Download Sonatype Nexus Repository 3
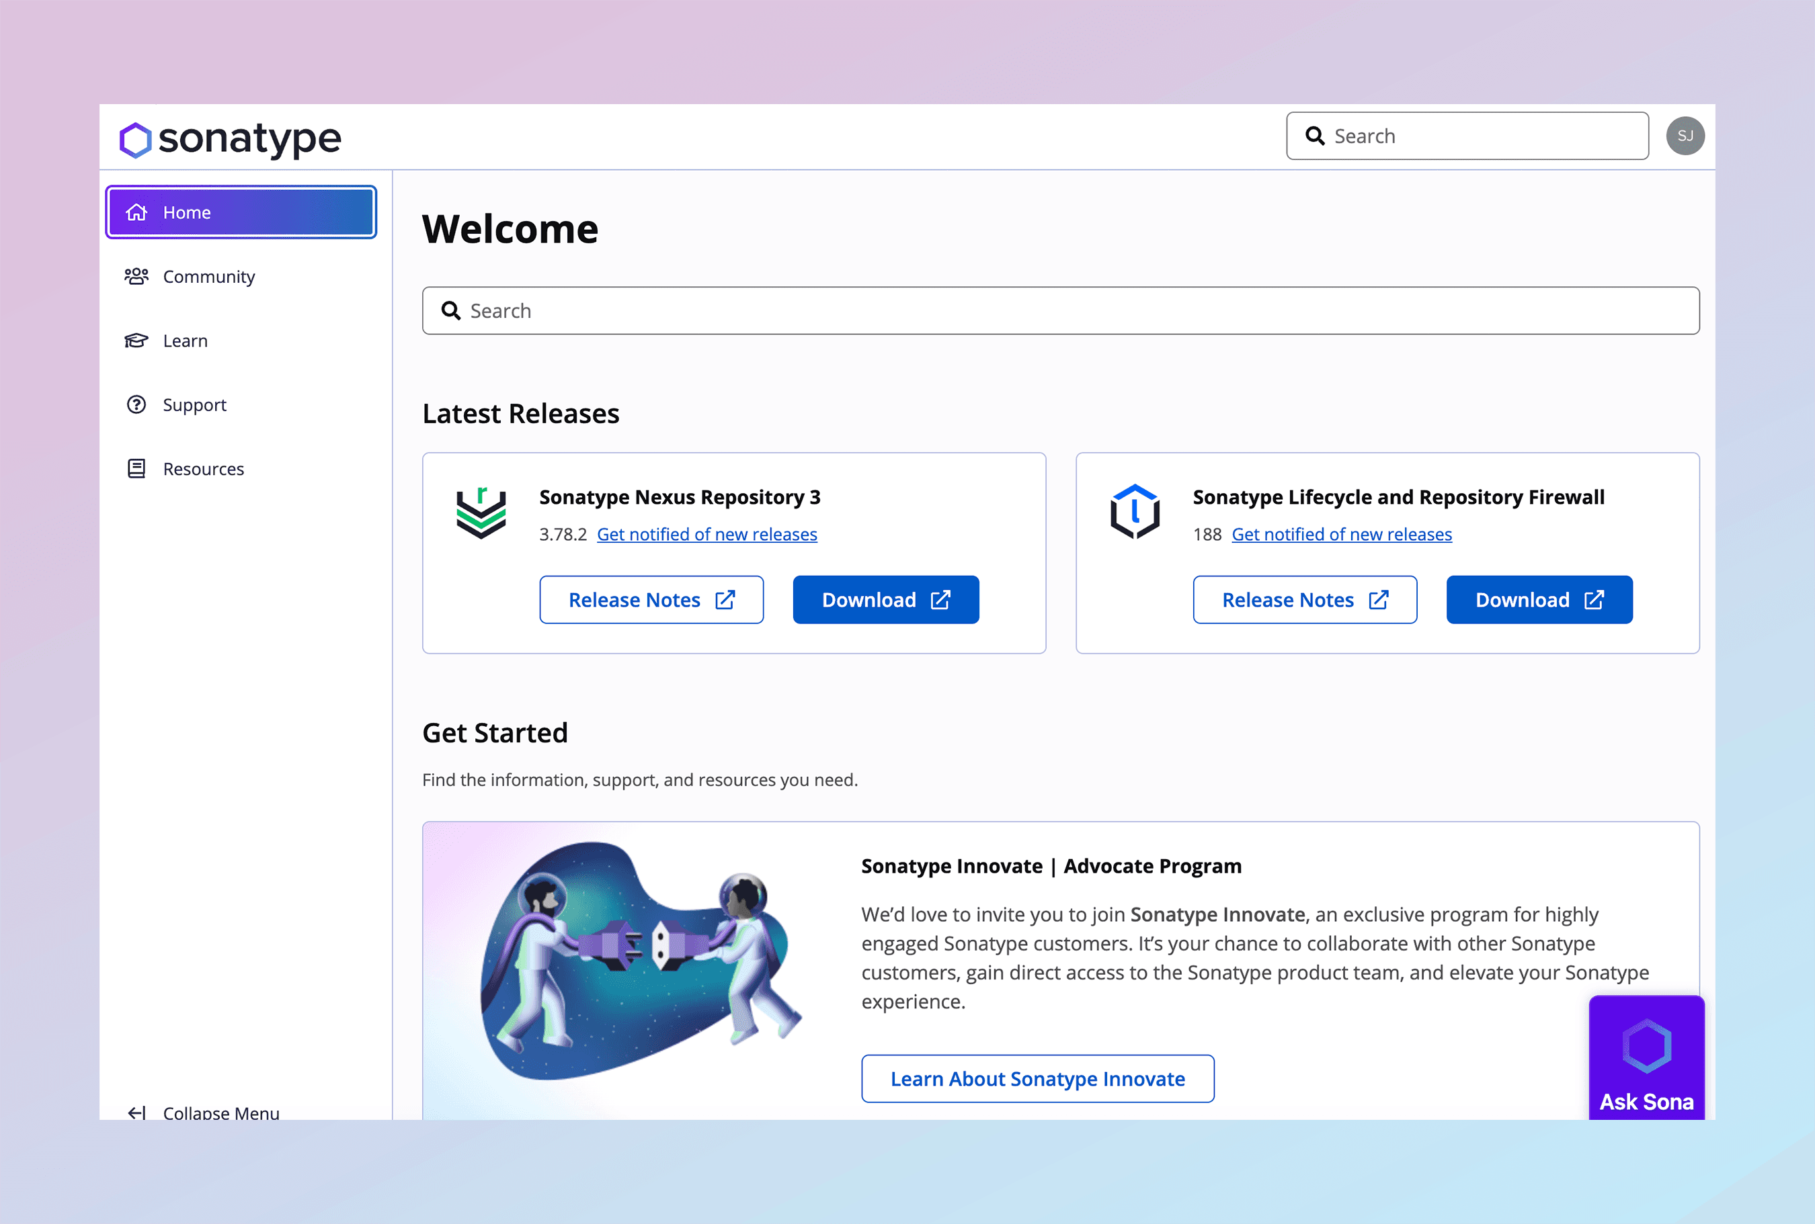 (x=885, y=599)
